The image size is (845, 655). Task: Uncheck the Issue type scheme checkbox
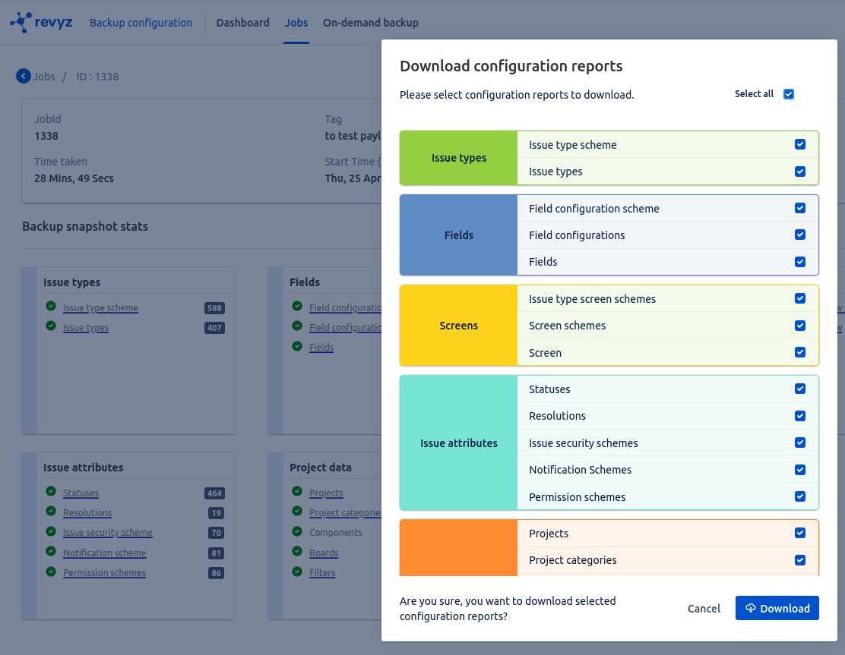pos(799,144)
